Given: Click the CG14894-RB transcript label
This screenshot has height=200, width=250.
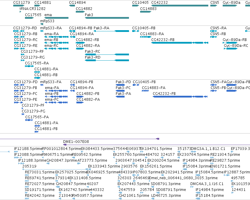Looking at the screenshot, I should point(80,28).
